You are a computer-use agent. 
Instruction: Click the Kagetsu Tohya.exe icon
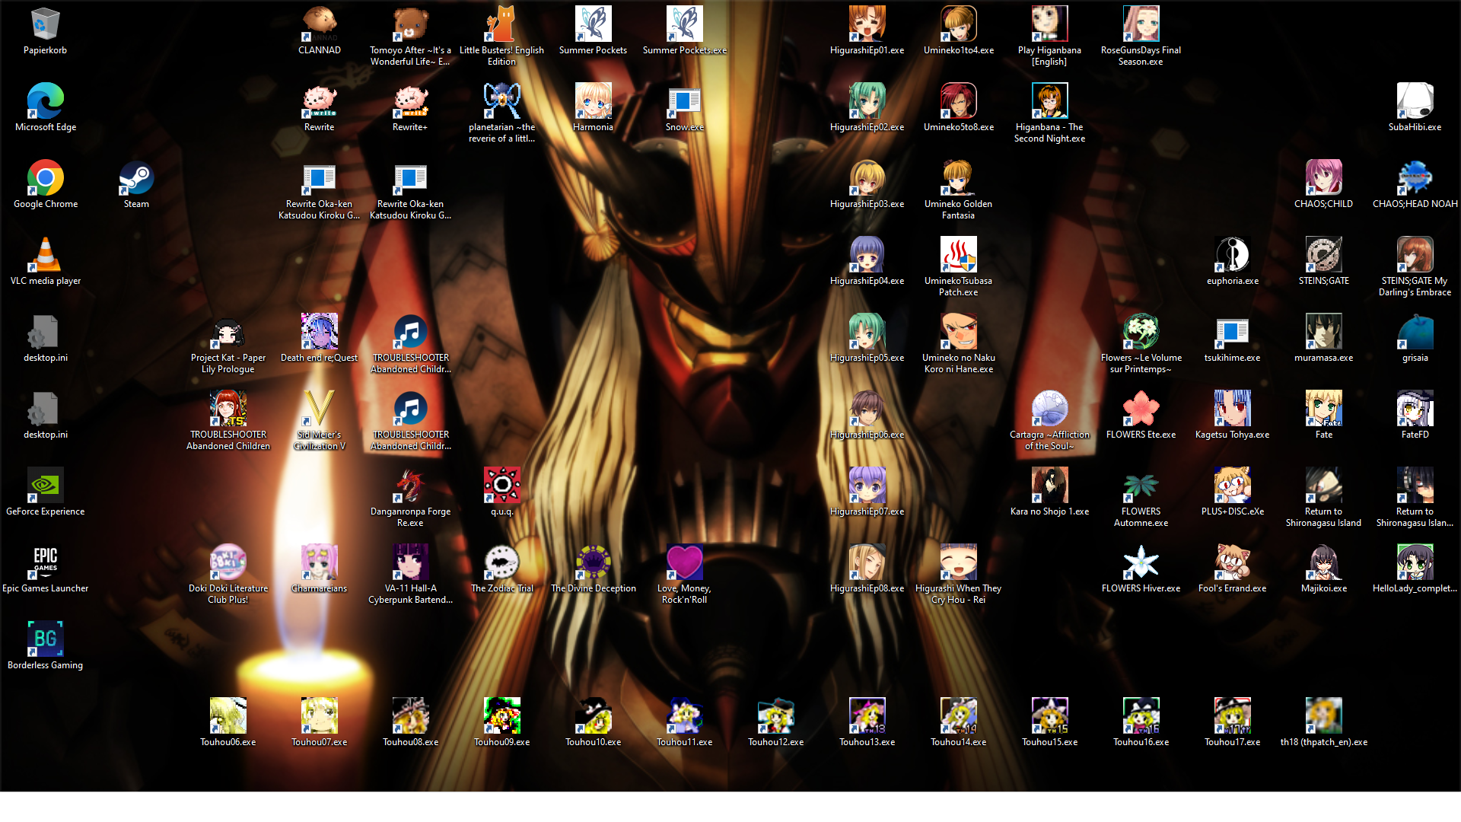(1232, 409)
